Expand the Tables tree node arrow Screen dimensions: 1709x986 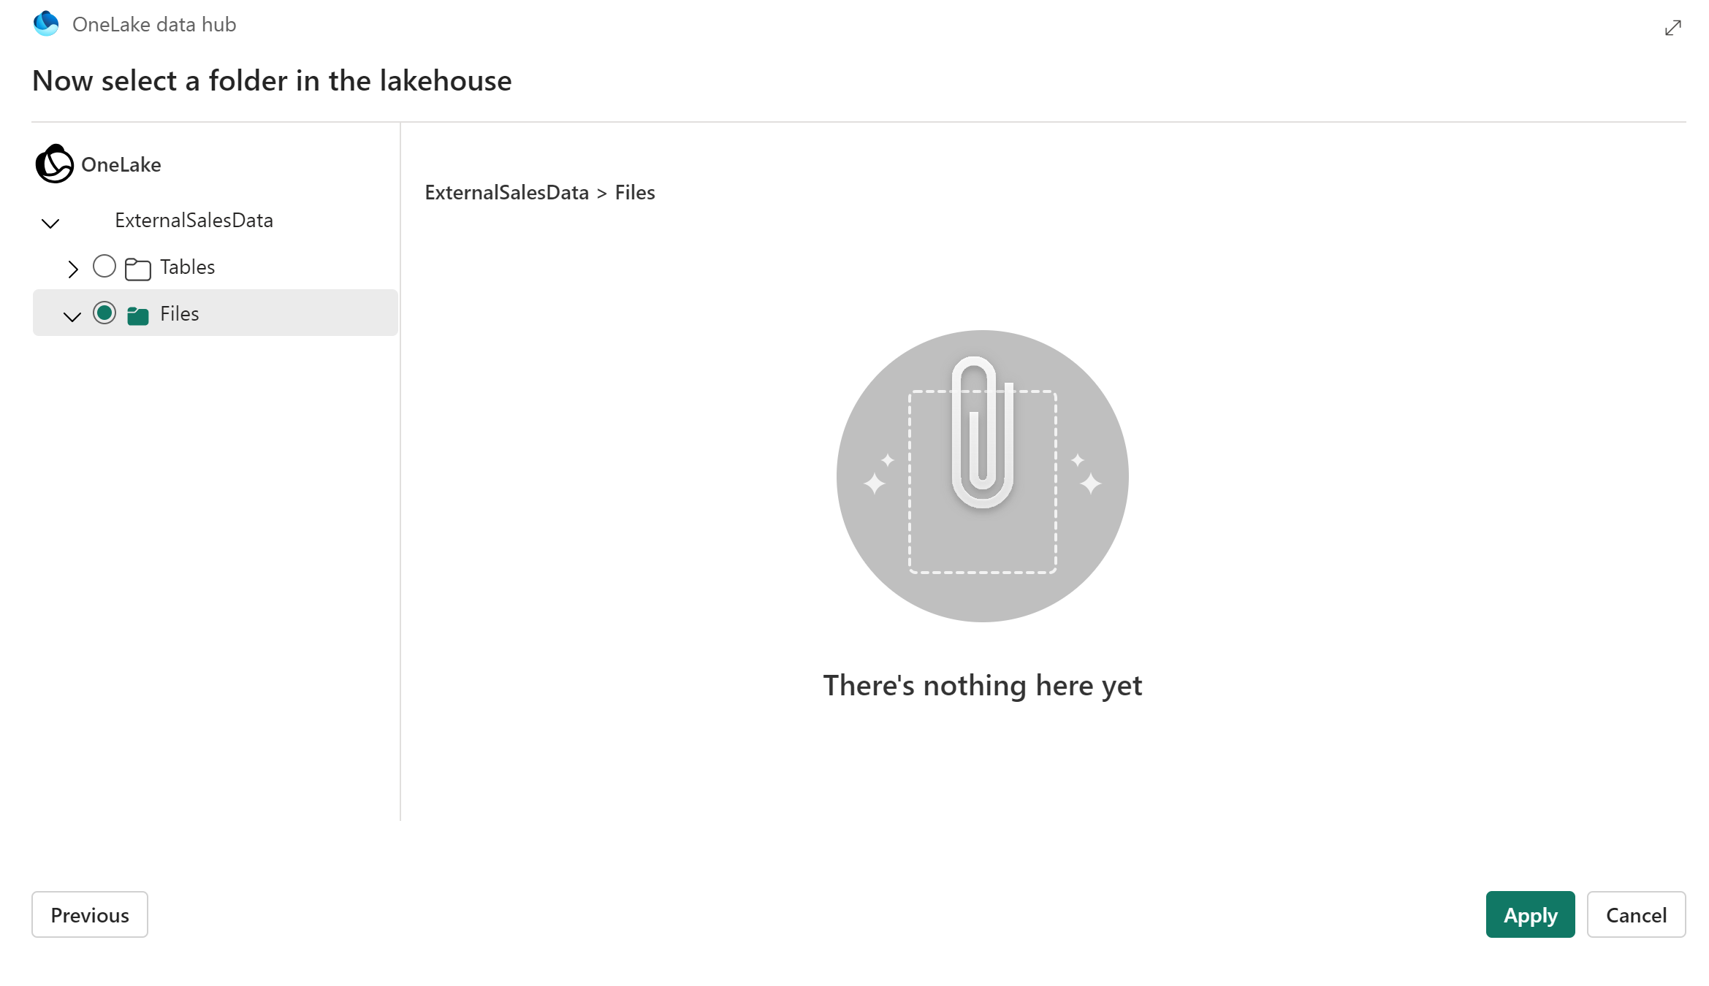click(x=73, y=267)
